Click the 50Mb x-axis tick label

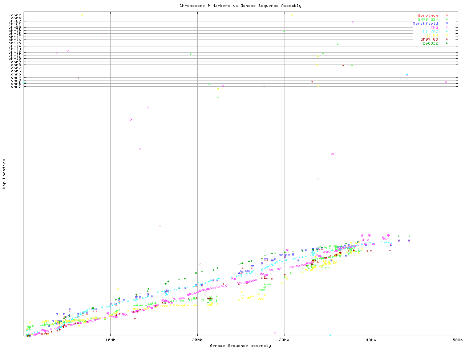coord(457,340)
